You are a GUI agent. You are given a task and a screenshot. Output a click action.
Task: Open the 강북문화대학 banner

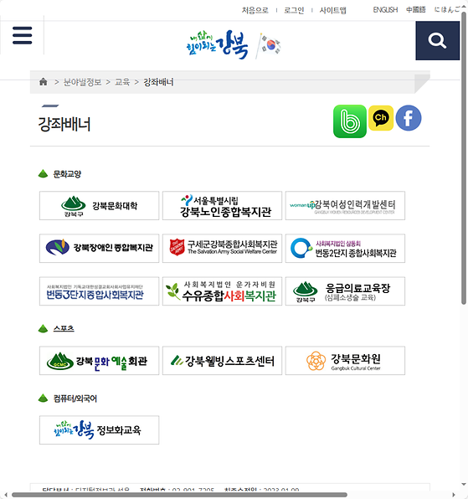100,206
